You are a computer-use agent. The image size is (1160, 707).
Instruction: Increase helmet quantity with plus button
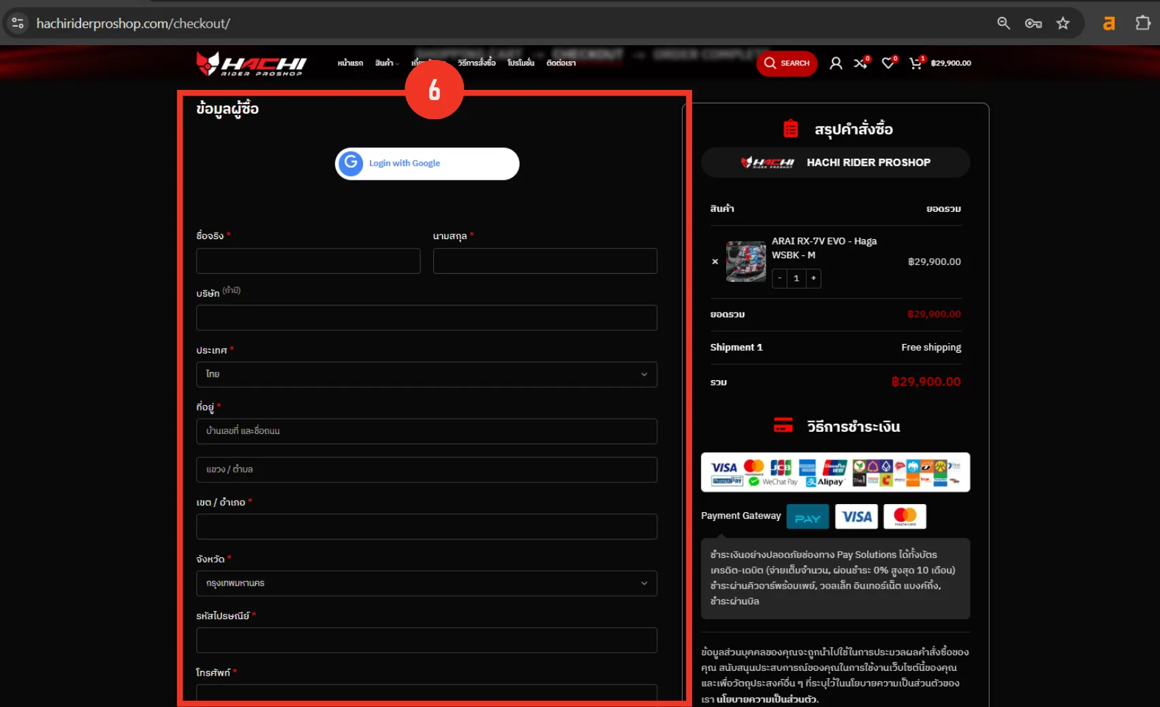[x=813, y=278]
